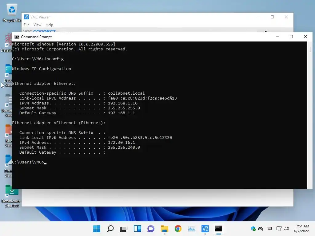Image resolution: width=315 pixels, height=236 pixels.
Task: Open VNC Viewer title bar logo menu
Action: (x=26, y=17)
